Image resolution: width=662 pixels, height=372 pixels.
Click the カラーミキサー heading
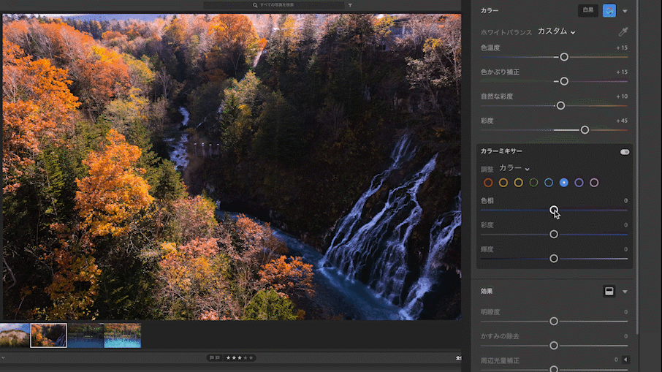coord(501,151)
